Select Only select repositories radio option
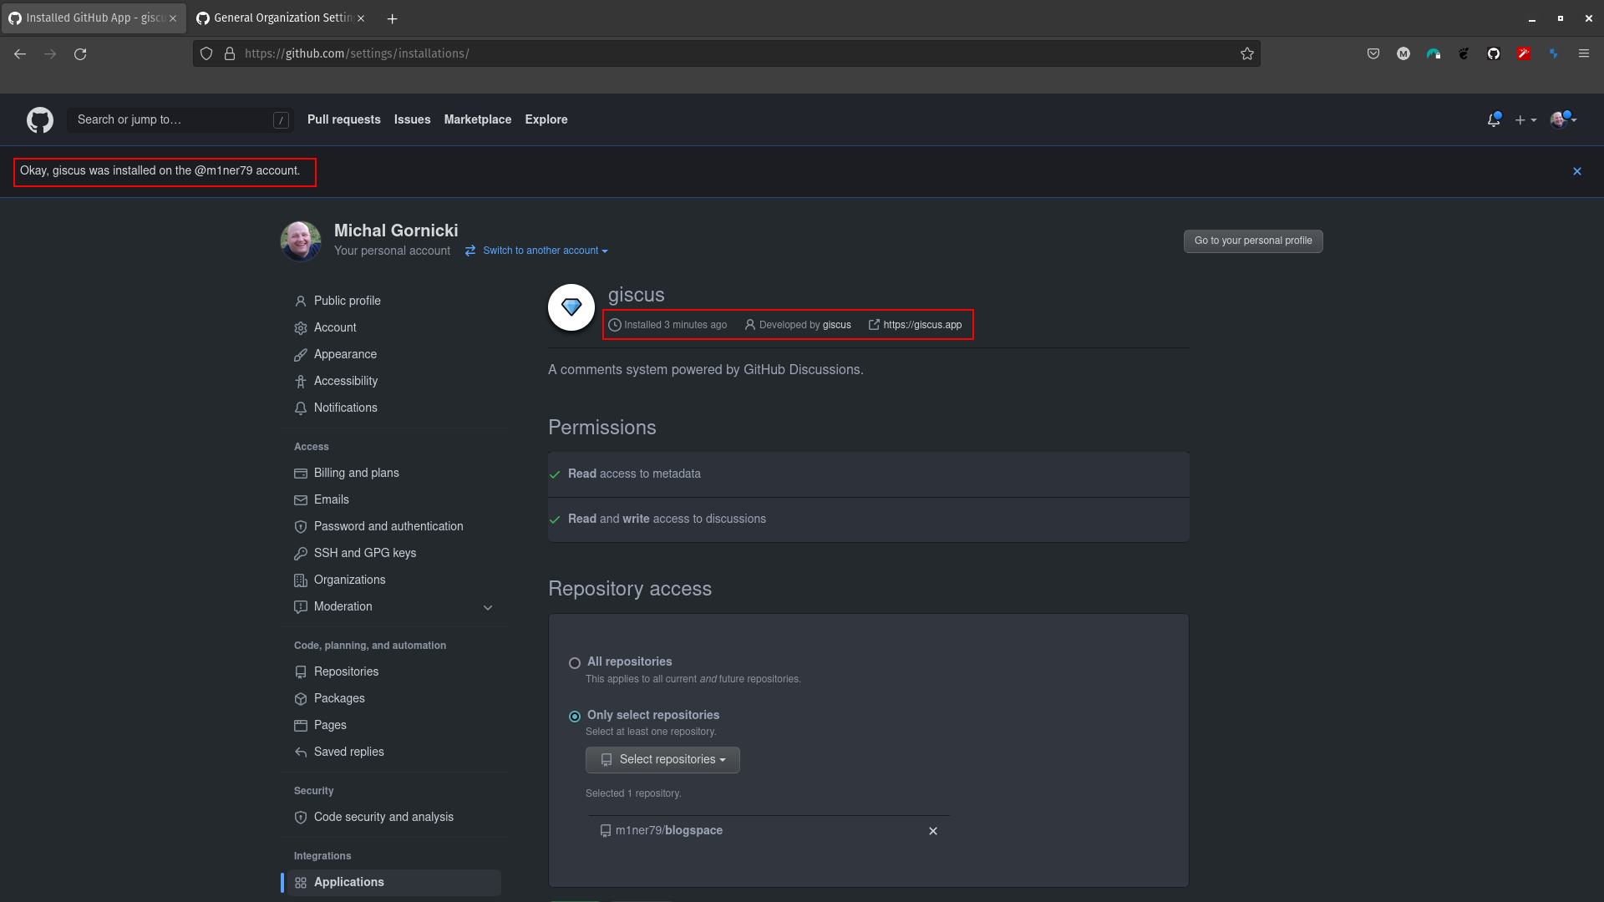Viewport: 1604px width, 902px height. [x=575, y=717]
